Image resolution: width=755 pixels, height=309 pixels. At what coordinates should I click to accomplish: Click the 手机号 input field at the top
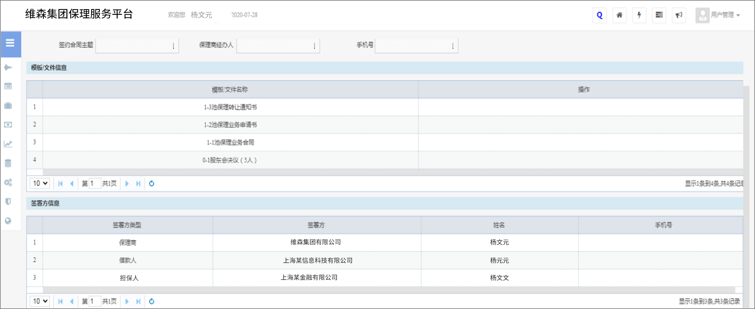(x=417, y=45)
